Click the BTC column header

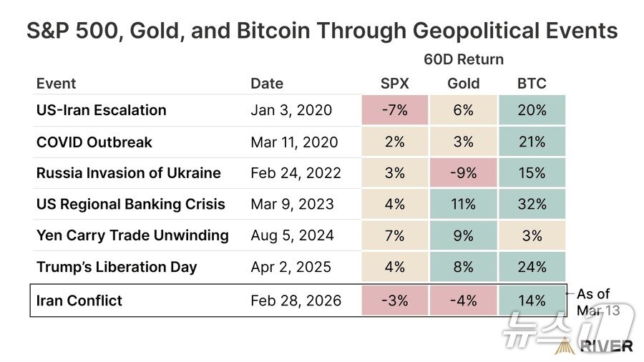pyautogui.click(x=532, y=83)
